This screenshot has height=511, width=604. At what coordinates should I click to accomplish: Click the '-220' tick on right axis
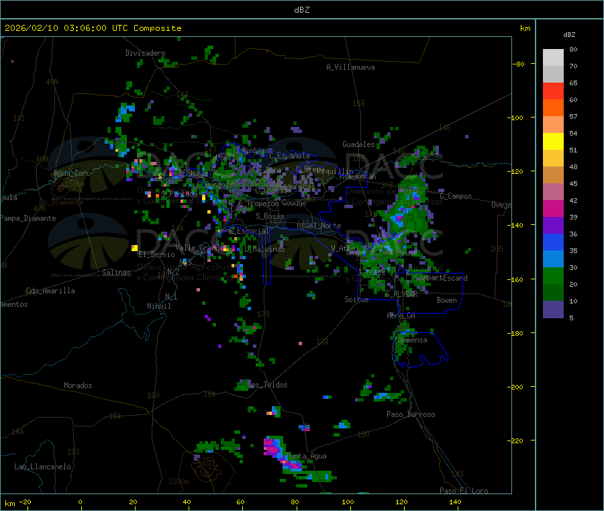click(515, 440)
